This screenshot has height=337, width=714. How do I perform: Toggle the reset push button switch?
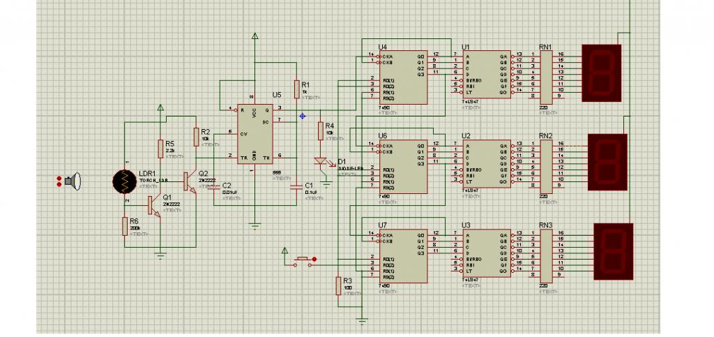(304, 262)
